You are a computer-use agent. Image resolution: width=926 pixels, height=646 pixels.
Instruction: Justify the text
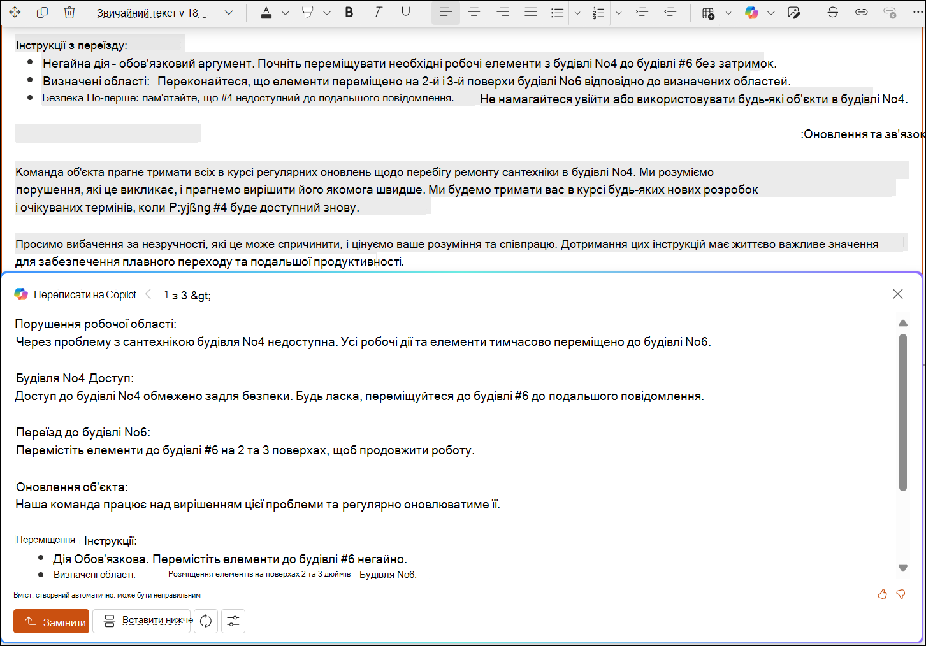coord(530,13)
